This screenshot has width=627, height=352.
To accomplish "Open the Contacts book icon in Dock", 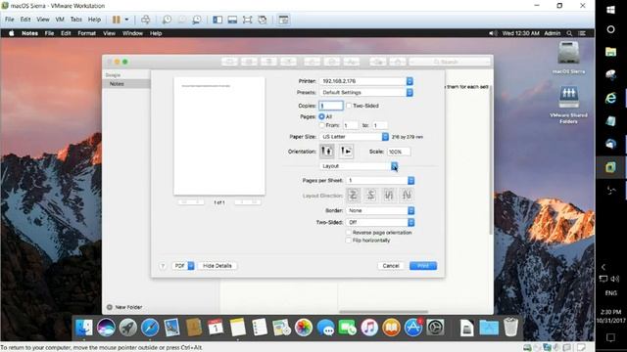I will pyautogui.click(x=194, y=328).
